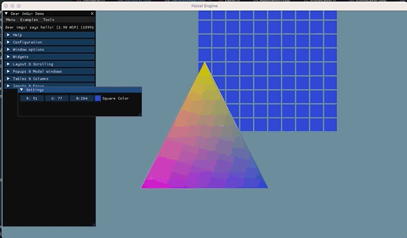Open the Tools menu
Image resolution: width=407 pixels, height=238 pixels.
click(x=48, y=20)
